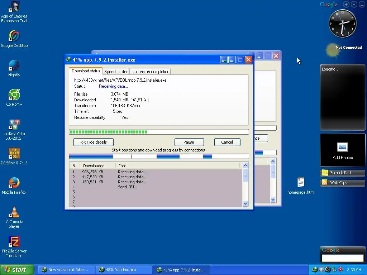
Task: Click scroll down arrow in background Yandex window
Action: pyautogui.click(x=273, y=199)
